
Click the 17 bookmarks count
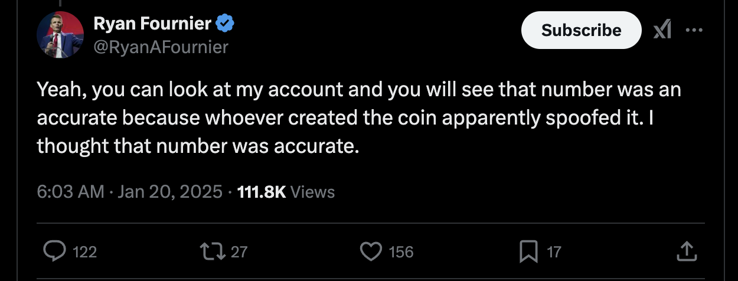(x=554, y=253)
